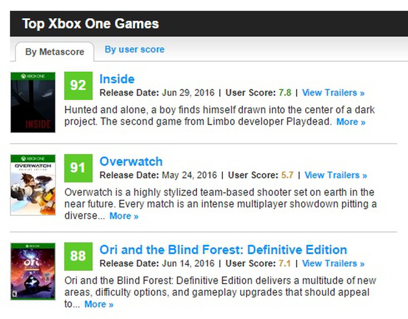Click Inside user score 7.8
Image resolution: width=408 pixels, height=319 pixels.
(285, 93)
